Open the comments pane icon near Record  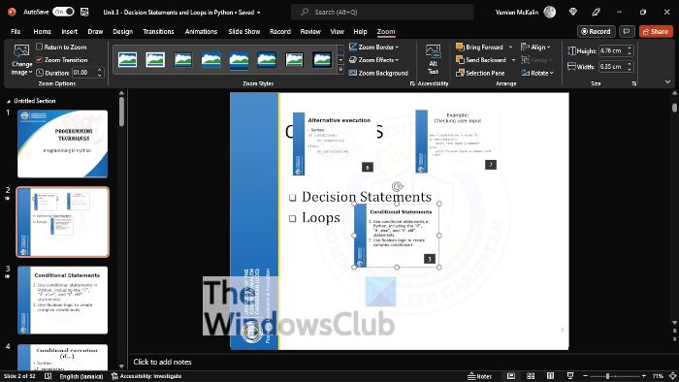(627, 32)
